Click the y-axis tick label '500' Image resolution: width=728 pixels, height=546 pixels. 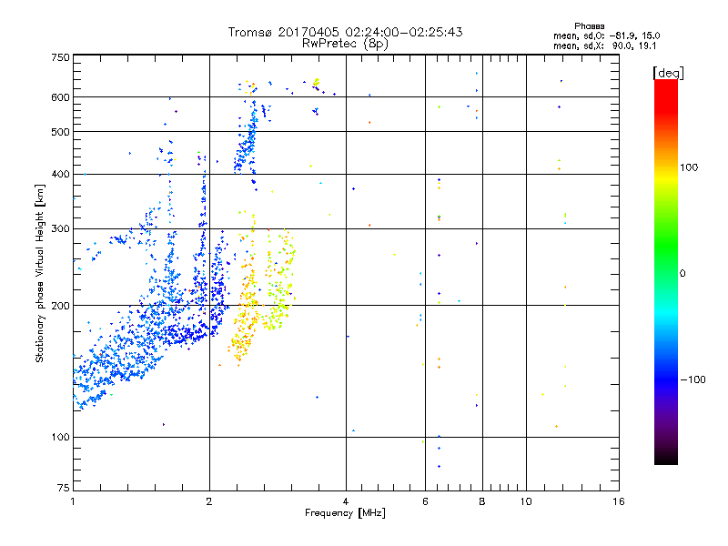tap(60, 132)
